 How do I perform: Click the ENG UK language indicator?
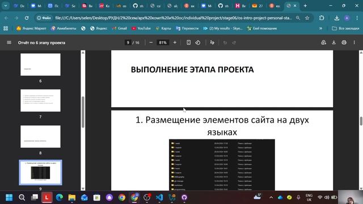click(309, 198)
